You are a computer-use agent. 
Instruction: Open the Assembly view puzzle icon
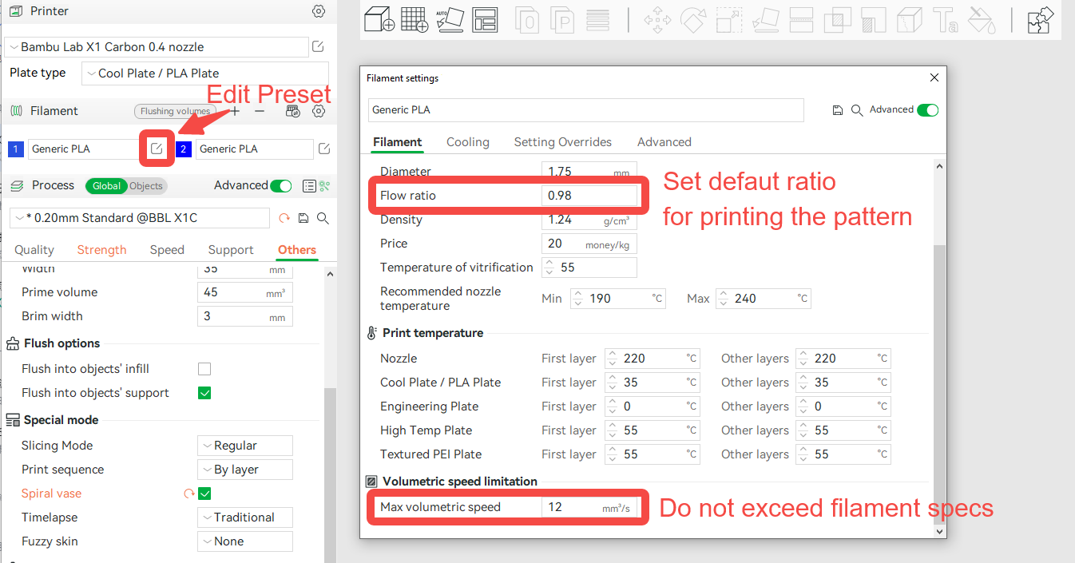[1040, 19]
